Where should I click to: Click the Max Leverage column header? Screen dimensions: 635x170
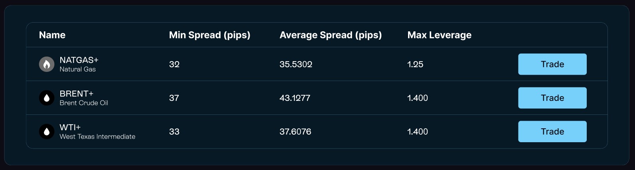pos(440,35)
